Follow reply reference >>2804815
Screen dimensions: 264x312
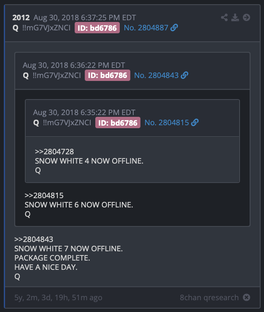[x=44, y=195]
